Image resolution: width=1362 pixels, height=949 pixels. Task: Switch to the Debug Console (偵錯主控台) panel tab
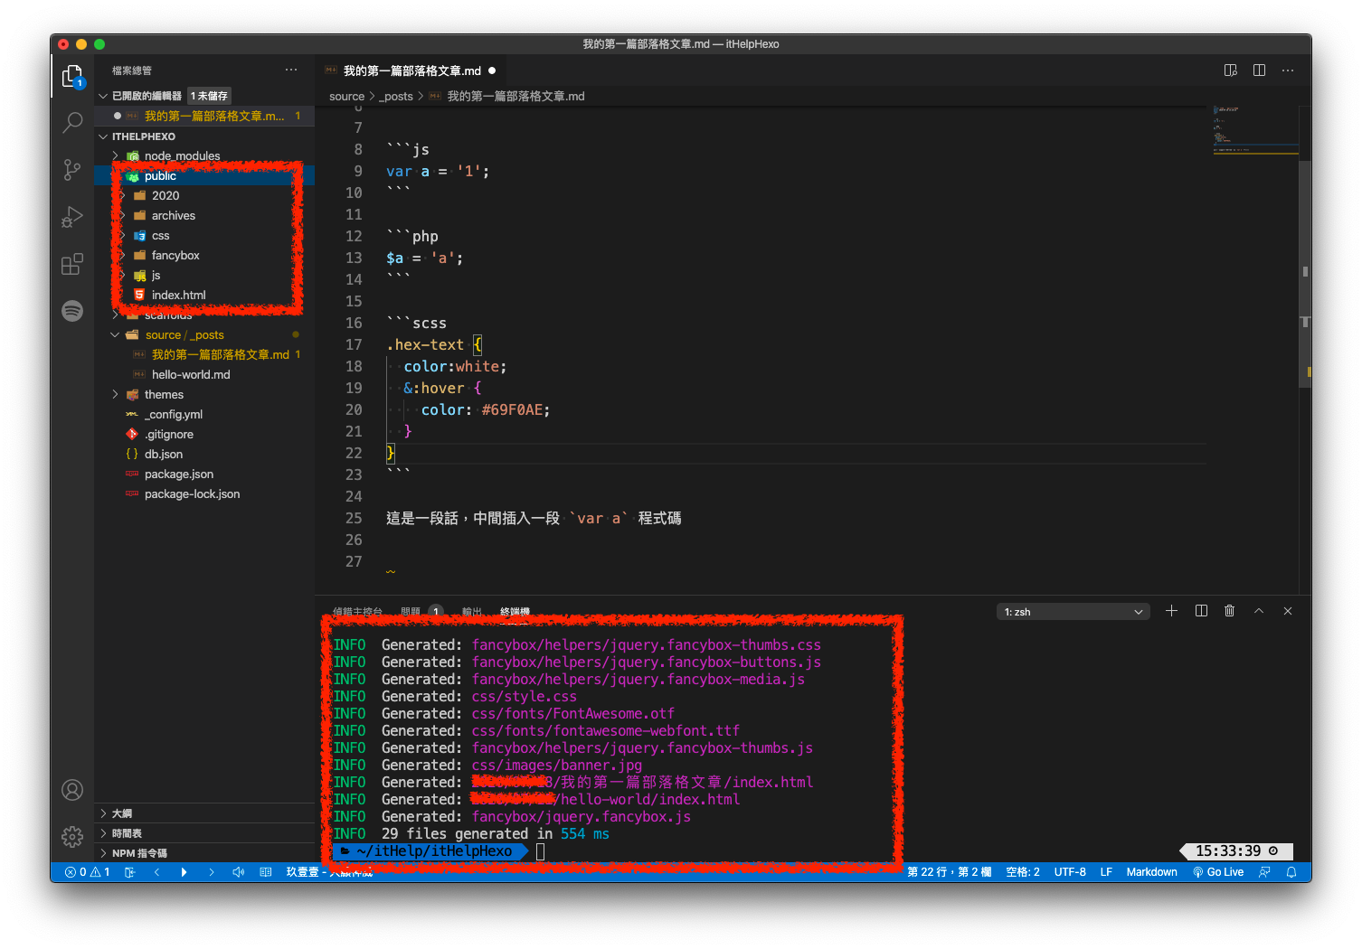coord(357,612)
